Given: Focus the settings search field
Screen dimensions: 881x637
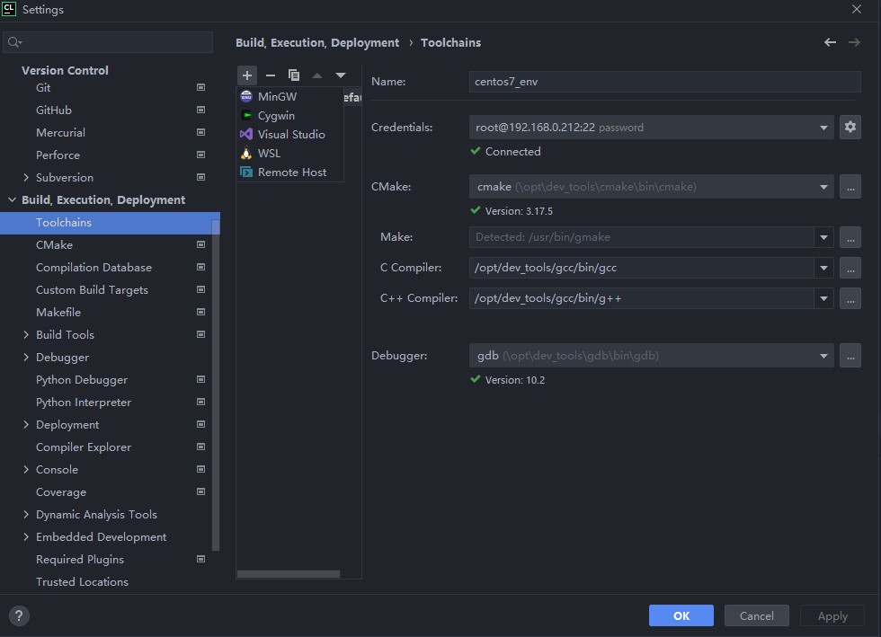Looking at the screenshot, I should (x=108, y=42).
